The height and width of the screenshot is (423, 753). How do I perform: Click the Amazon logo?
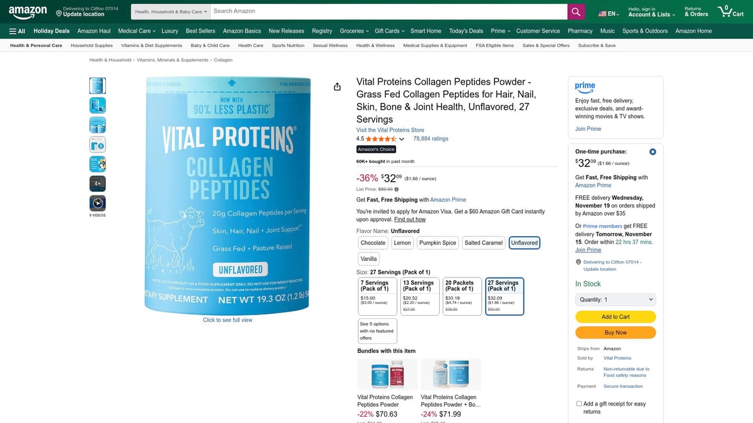[x=27, y=11]
